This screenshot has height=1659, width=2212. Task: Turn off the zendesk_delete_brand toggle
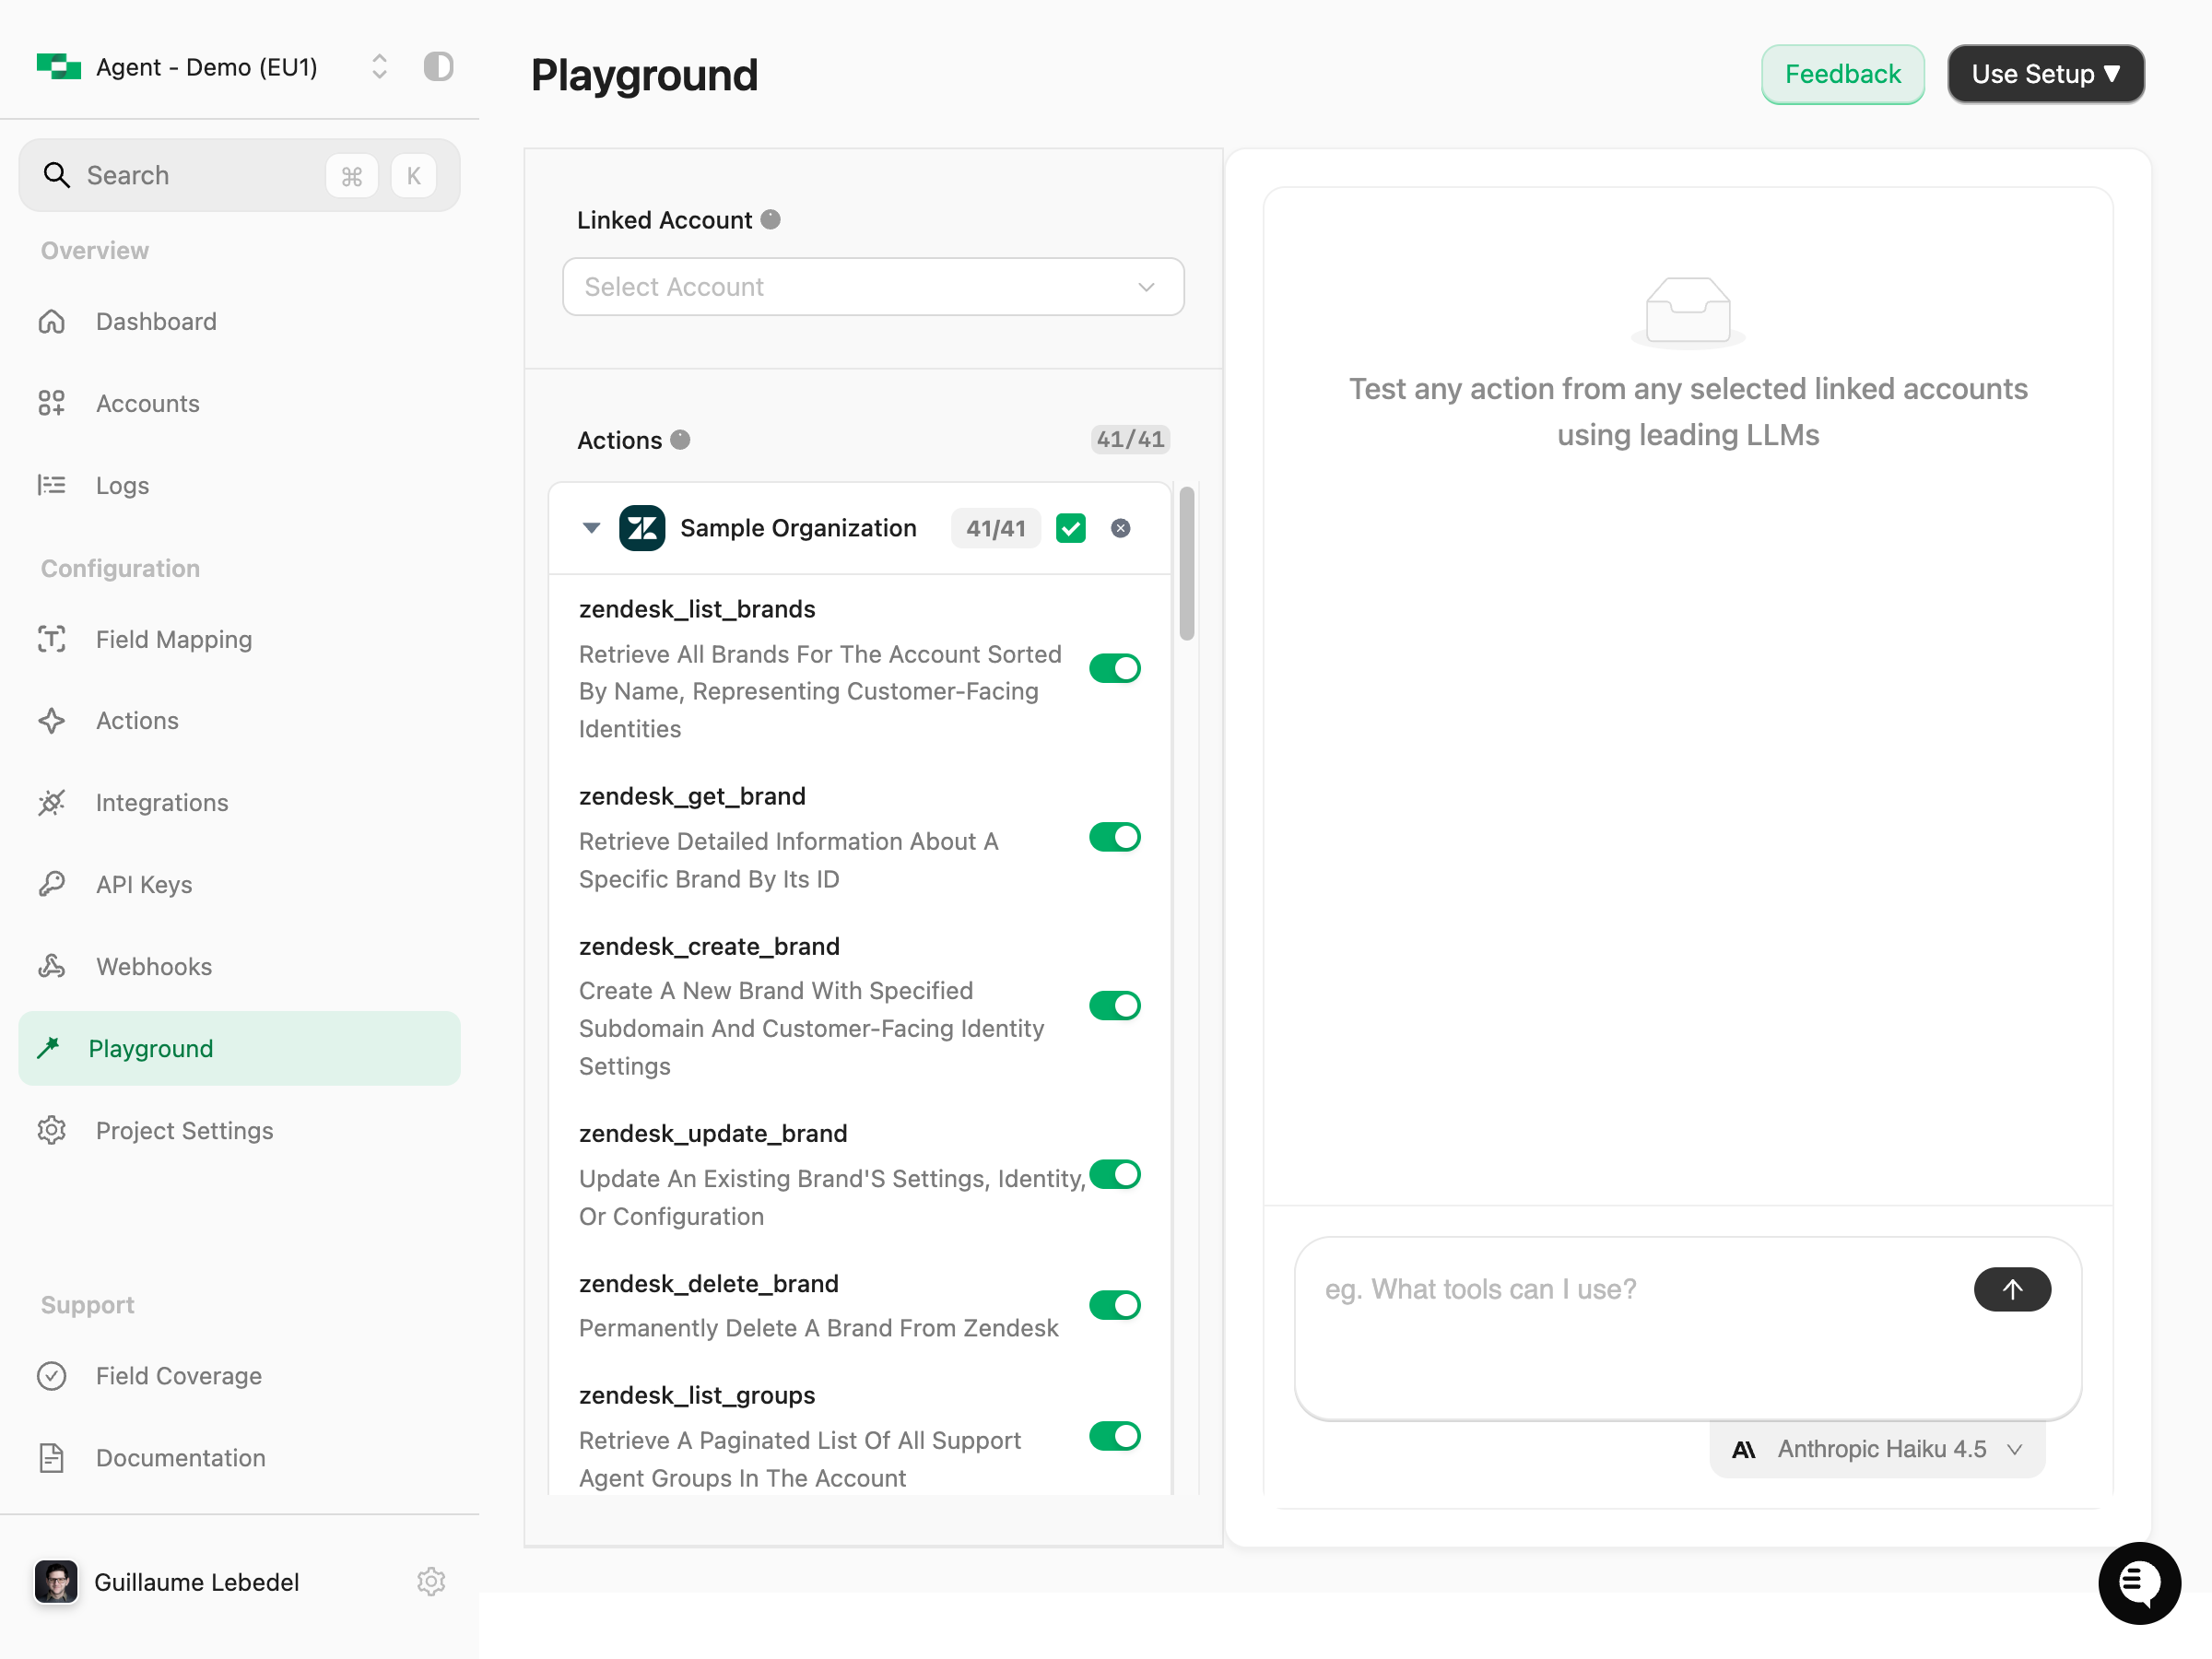pos(1114,1305)
